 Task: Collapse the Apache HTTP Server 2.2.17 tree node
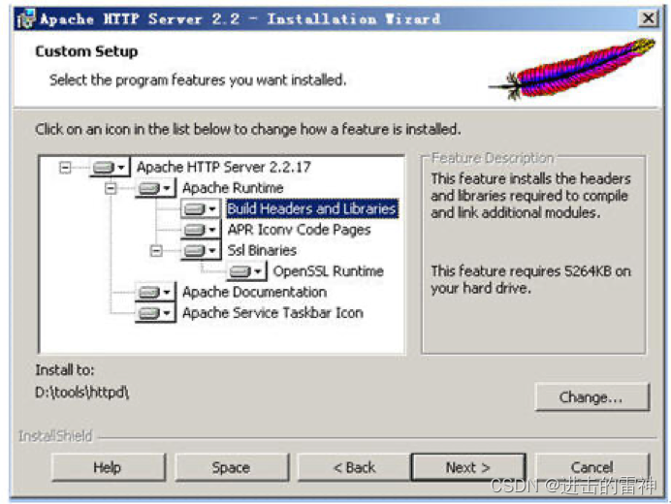click(x=65, y=168)
